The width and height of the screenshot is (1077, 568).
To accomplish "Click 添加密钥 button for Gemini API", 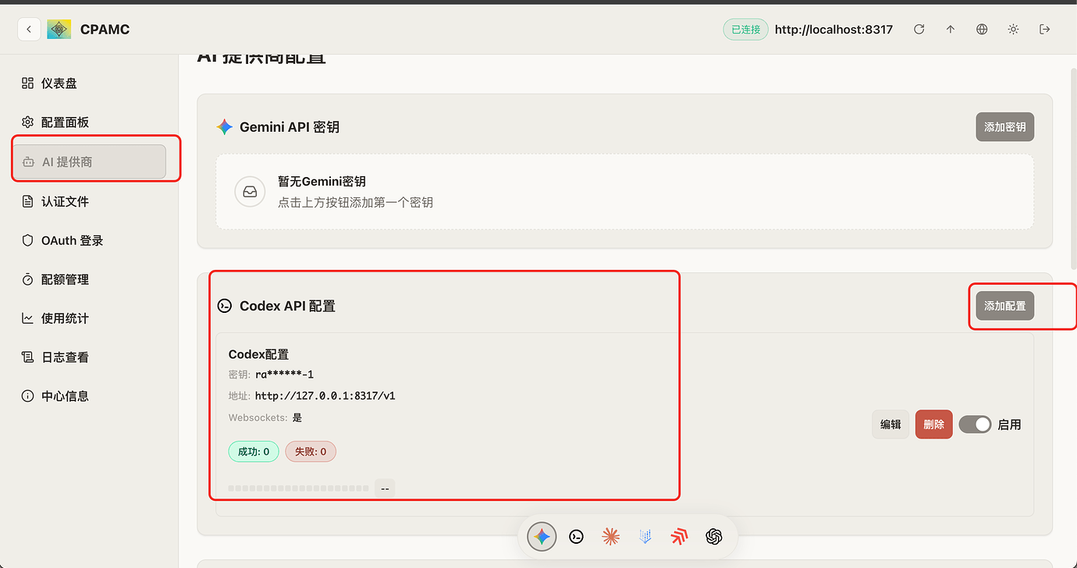I will (x=1004, y=127).
